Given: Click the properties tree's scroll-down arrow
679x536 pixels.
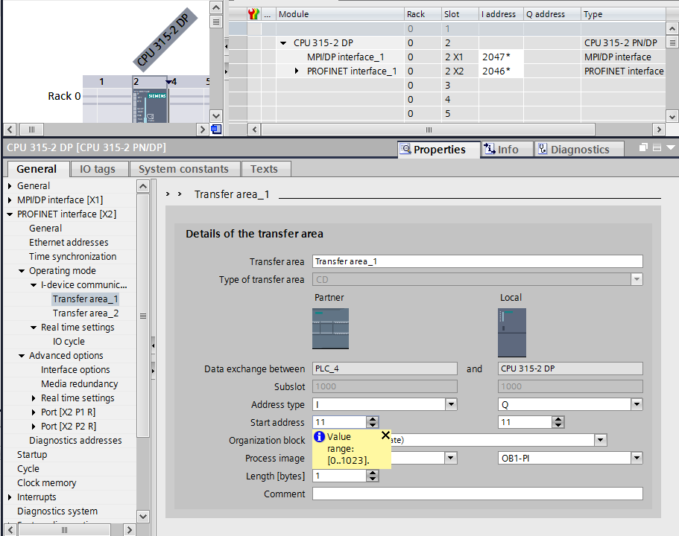Looking at the screenshot, I should (143, 516).
